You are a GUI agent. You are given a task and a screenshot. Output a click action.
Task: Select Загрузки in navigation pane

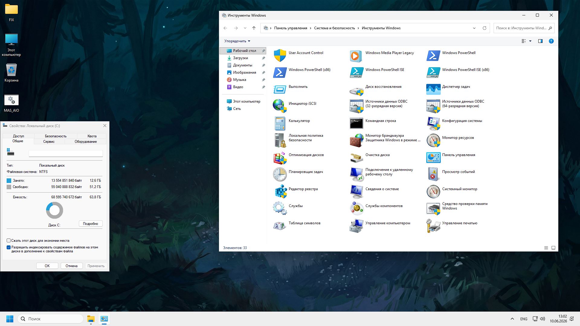[x=240, y=58]
